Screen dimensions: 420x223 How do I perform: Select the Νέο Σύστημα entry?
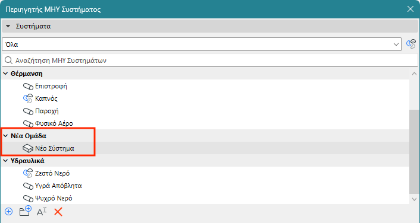coord(55,148)
